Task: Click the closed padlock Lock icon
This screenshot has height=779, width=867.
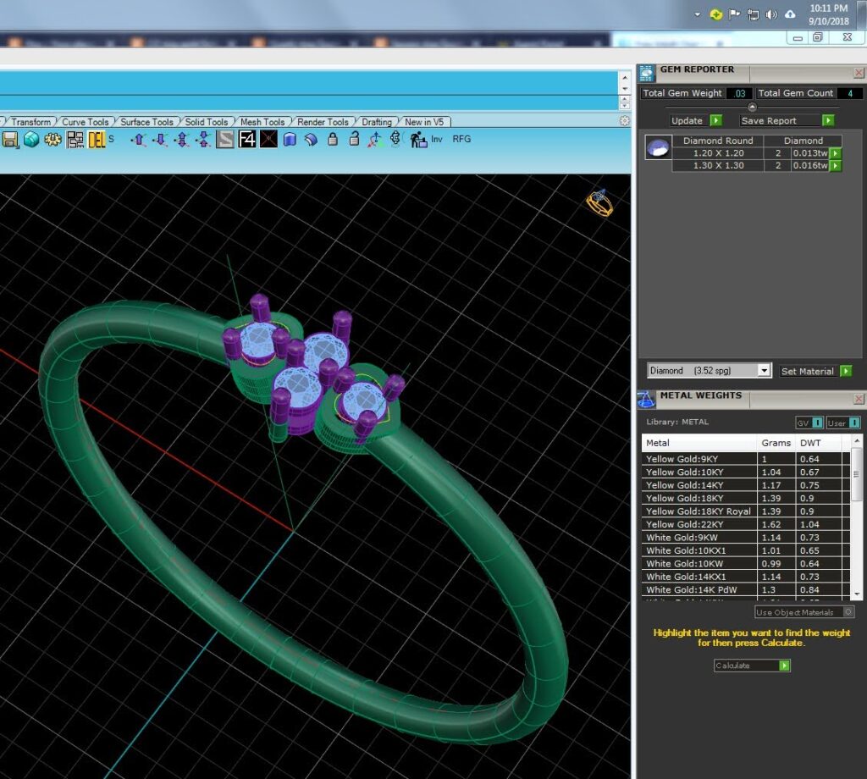Action: 333,139
